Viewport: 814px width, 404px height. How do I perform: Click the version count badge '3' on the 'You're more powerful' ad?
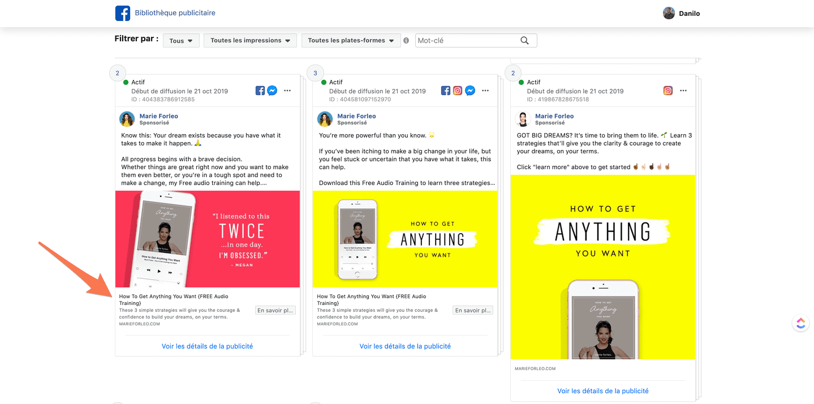click(x=315, y=73)
